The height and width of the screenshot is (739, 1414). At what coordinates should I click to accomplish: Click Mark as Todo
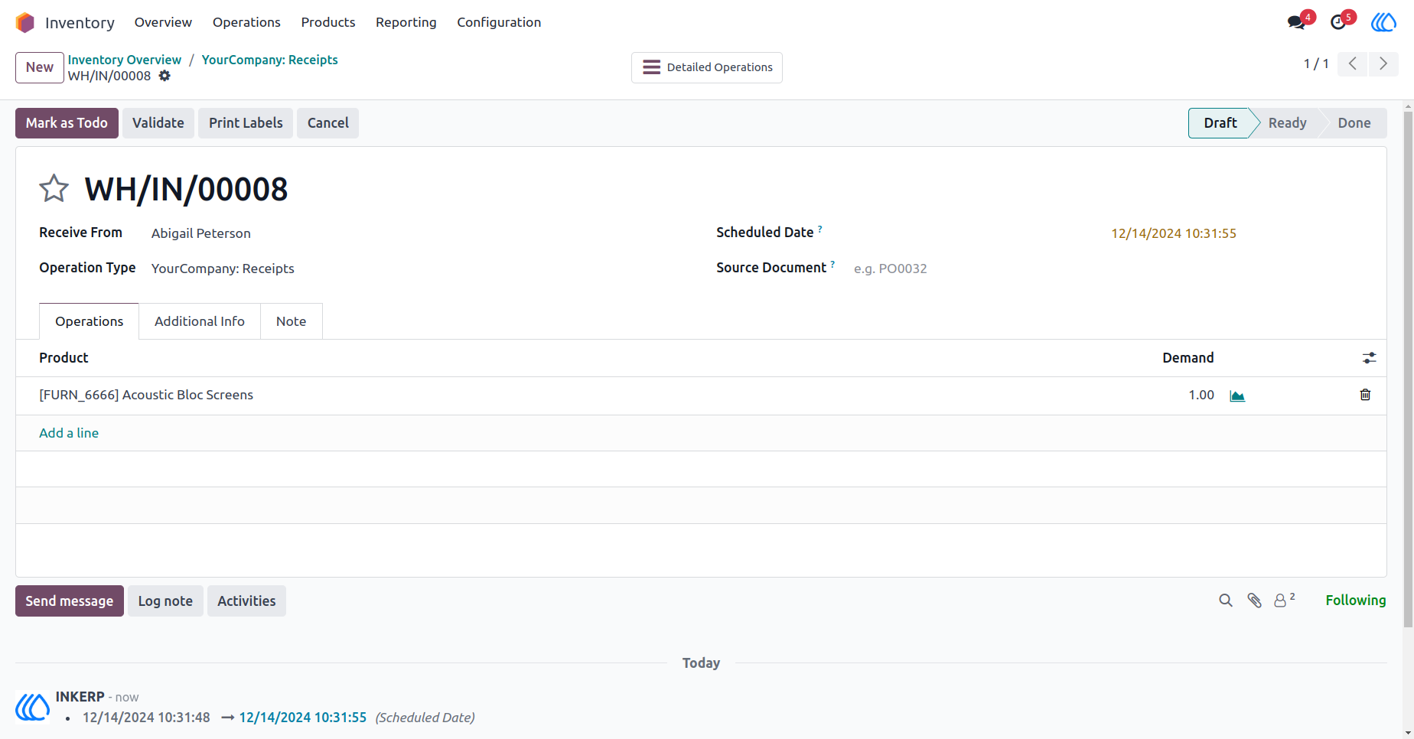[67, 123]
